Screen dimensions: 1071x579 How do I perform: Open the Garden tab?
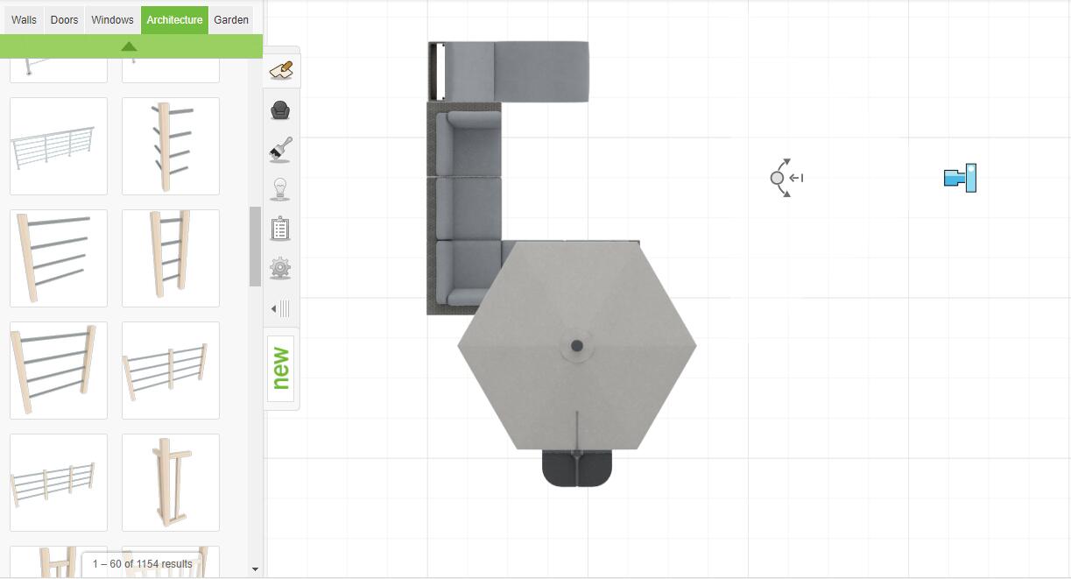231,19
